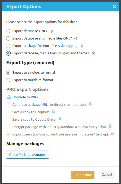Select Export to single-site format
This screenshot has width=121, height=184.
tap(8, 73)
